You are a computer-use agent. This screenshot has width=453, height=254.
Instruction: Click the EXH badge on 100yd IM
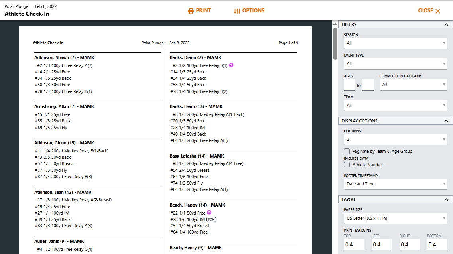point(211,219)
